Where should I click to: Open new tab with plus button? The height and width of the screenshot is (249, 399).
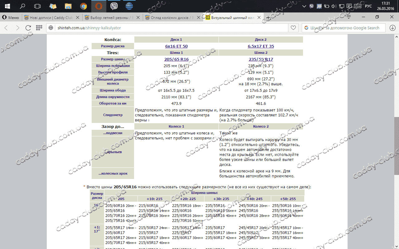click(x=268, y=17)
